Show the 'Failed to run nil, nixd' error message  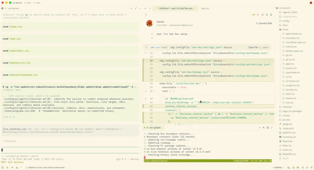45,168
